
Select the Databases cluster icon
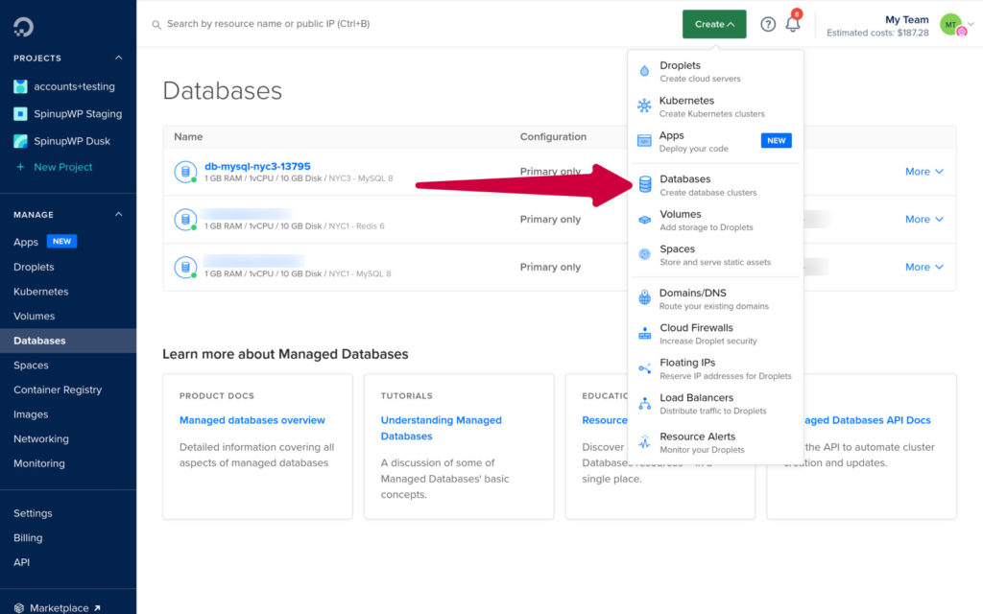click(647, 177)
